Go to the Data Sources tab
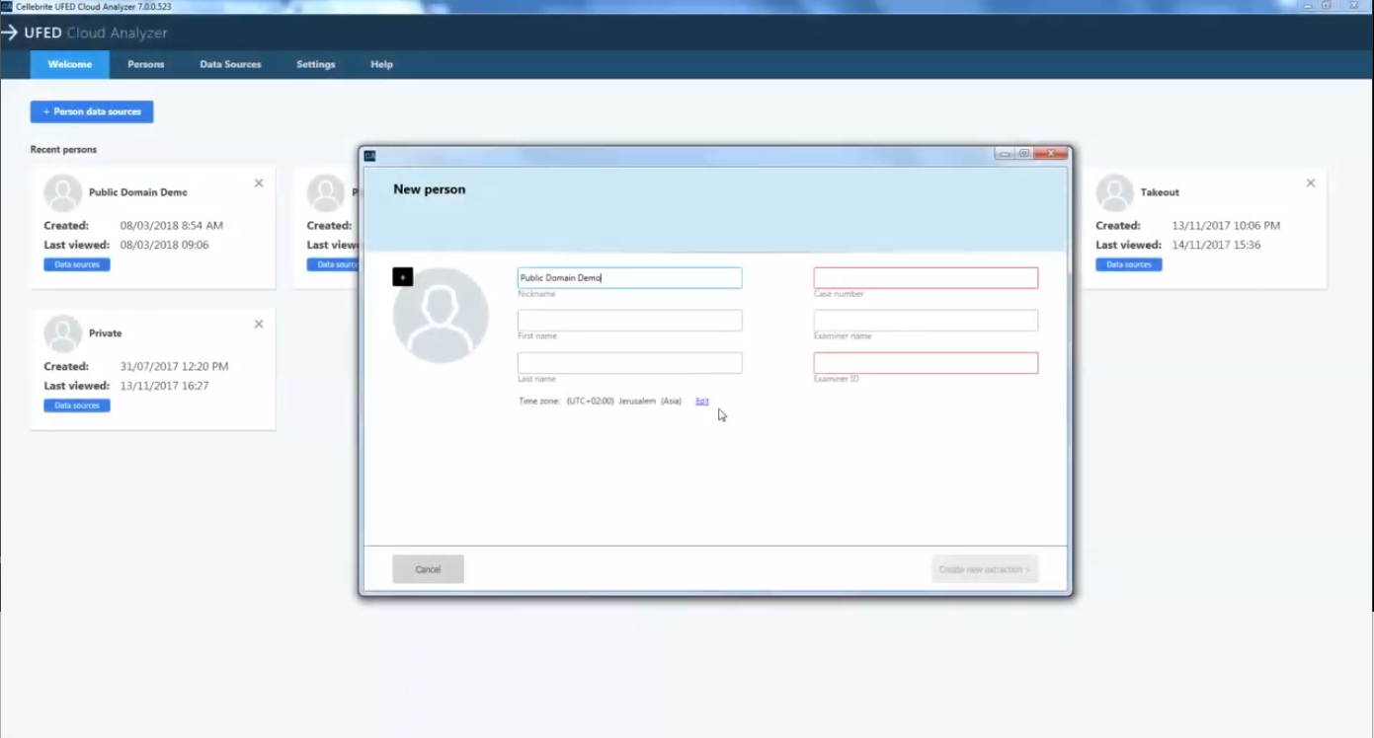 coord(230,64)
